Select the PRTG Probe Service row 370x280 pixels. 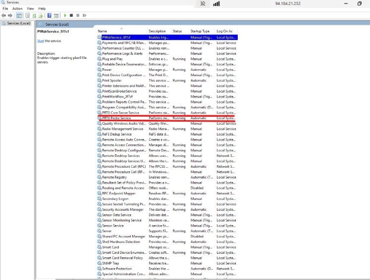[x=116, y=118]
